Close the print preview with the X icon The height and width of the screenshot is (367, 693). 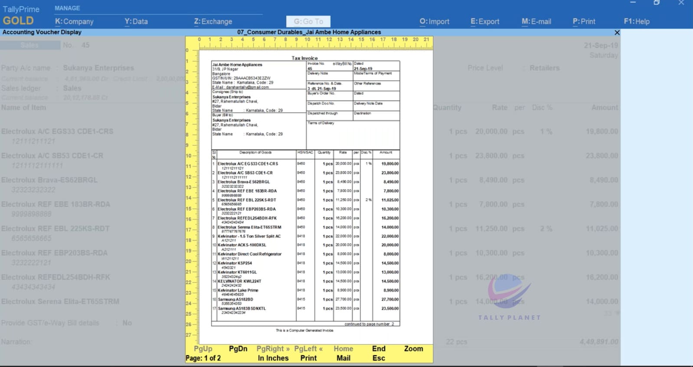[617, 33]
